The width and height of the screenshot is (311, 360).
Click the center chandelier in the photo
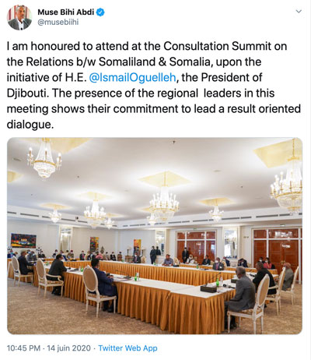click(163, 199)
